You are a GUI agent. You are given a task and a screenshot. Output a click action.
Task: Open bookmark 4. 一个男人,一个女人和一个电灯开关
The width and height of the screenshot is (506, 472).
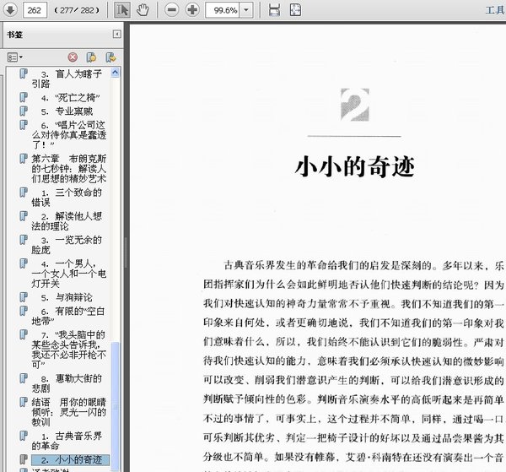point(69,274)
